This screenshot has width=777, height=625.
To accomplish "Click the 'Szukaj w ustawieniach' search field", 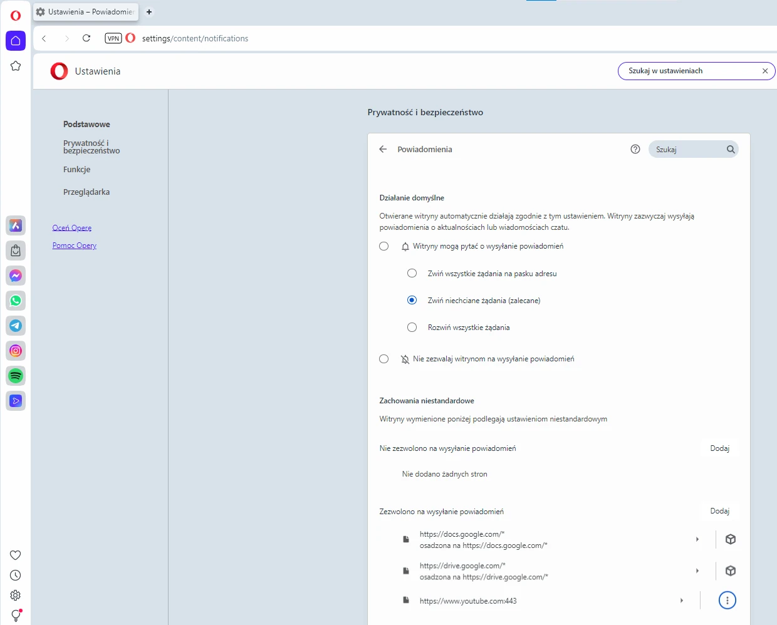I will pyautogui.click(x=689, y=71).
